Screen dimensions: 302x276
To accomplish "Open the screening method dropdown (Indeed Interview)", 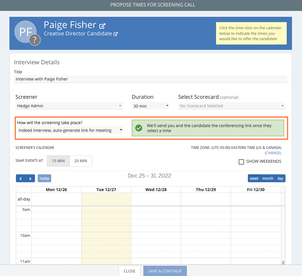I will point(70,130).
